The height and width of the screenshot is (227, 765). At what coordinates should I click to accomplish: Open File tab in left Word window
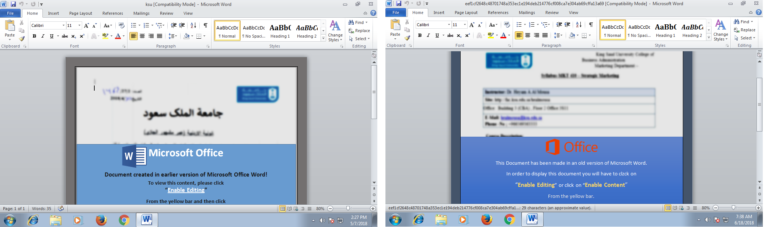point(10,13)
